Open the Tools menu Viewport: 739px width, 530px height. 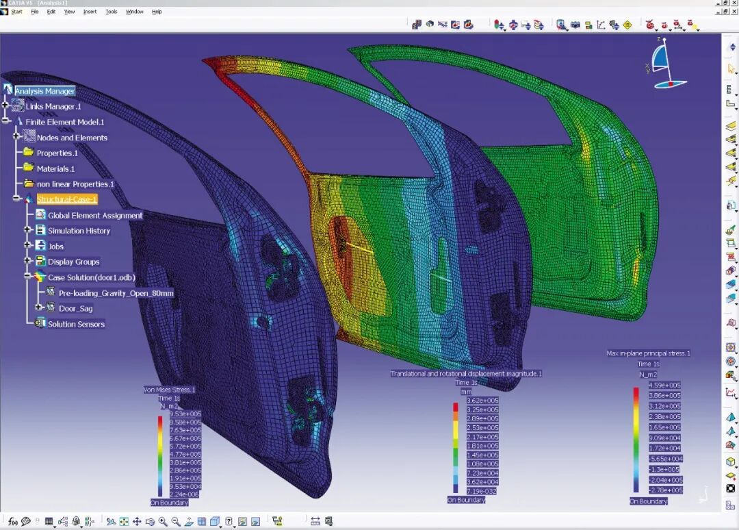[x=111, y=12]
